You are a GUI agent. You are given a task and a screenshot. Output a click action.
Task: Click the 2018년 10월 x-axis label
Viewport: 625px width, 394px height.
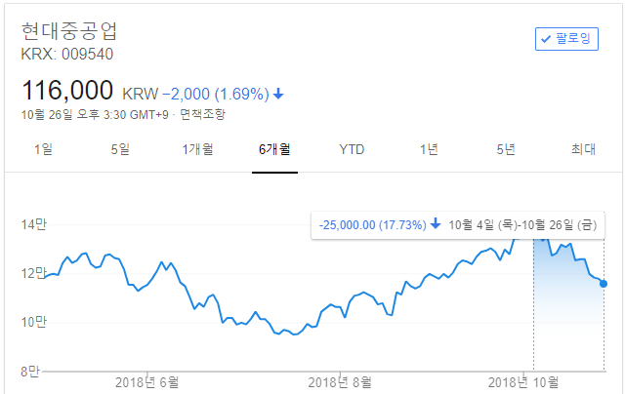[x=523, y=382]
